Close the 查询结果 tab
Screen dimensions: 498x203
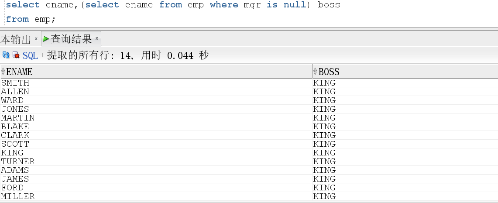pyautogui.click(x=97, y=38)
